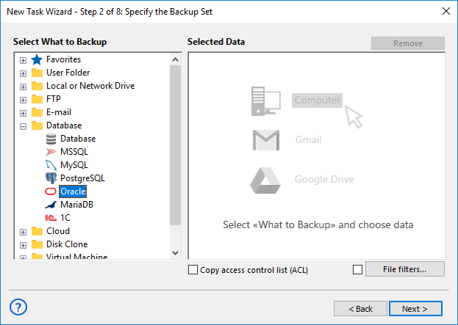Image resolution: width=458 pixels, height=325 pixels.
Task: Click the FTP folder icon
Action: click(37, 99)
